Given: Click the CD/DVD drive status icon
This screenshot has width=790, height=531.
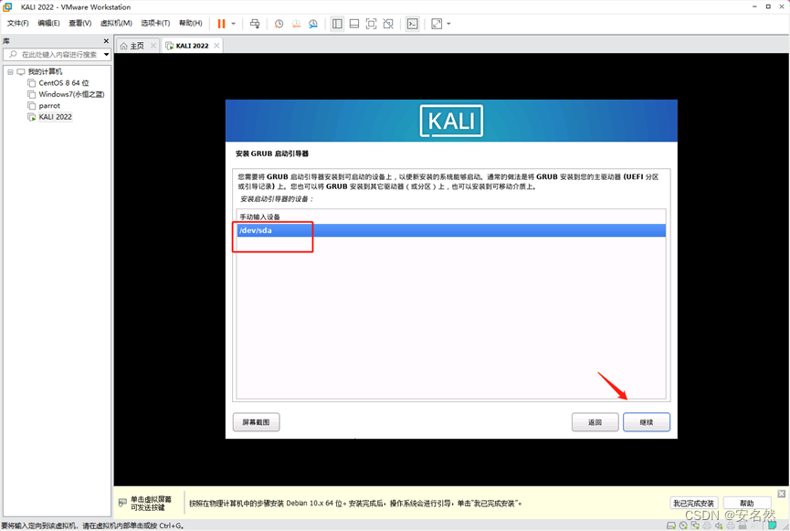Looking at the screenshot, I should click(x=683, y=526).
